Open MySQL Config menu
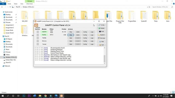The height and width of the screenshot is (98, 175). pyautogui.click(x=85, y=35)
